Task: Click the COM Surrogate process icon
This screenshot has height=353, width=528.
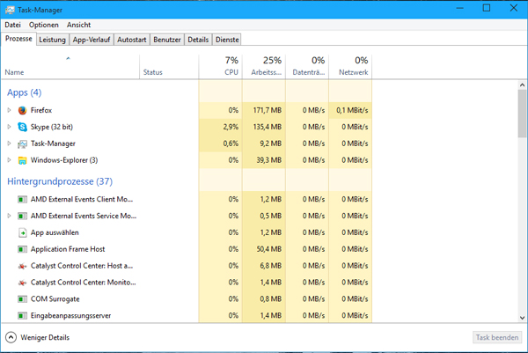Action: click(22, 299)
